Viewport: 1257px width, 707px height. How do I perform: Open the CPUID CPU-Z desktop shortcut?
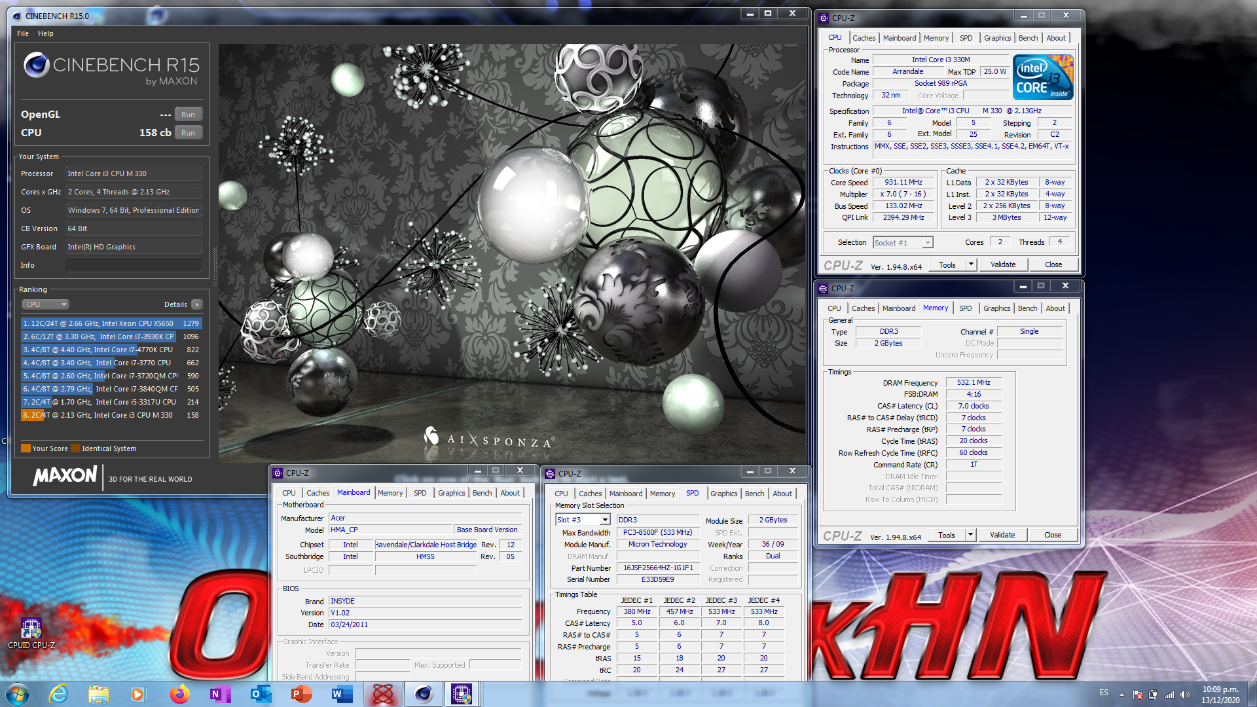coord(31,633)
